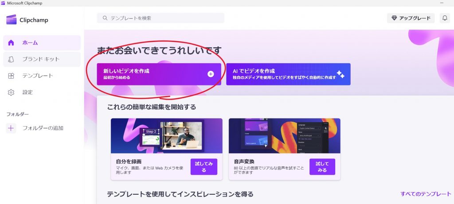The image size is (454, 204).
Task: Start AI でビデオを作成 button
Action: (288, 74)
